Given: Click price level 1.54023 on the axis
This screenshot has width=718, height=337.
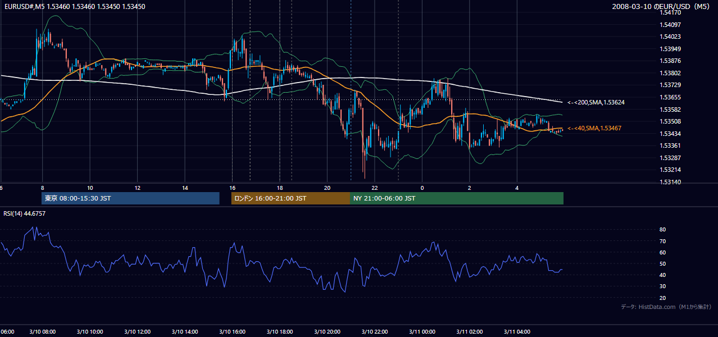Looking at the screenshot, I should [x=670, y=37].
